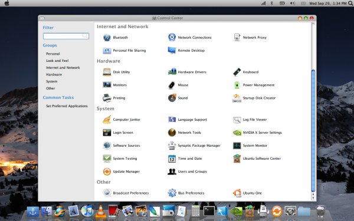Screen dimensions: 354x221
Task: Click the volume indicator in menu bar
Action: coord(293,3)
